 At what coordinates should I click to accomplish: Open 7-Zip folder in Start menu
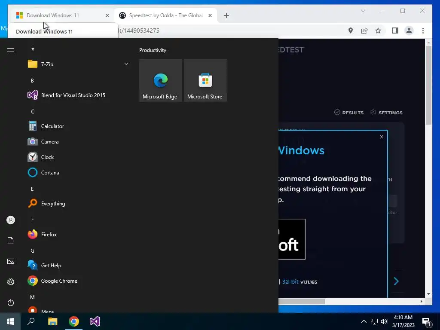click(78, 64)
